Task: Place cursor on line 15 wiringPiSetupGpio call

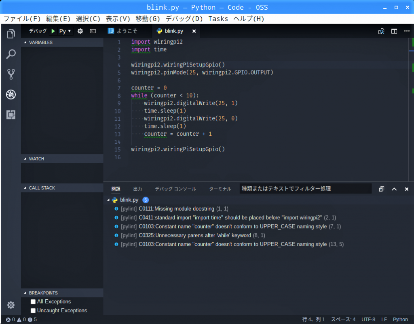Action: (x=178, y=149)
